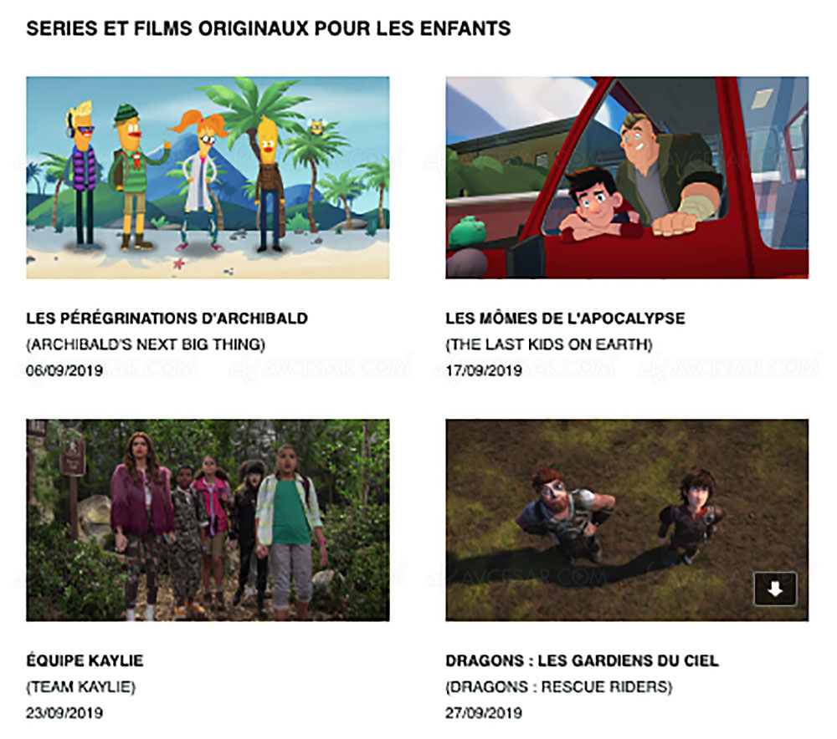This screenshot has width=837, height=739.
Task: Select the (The Last Kids on Earth) subtitle
Action: (549, 344)
